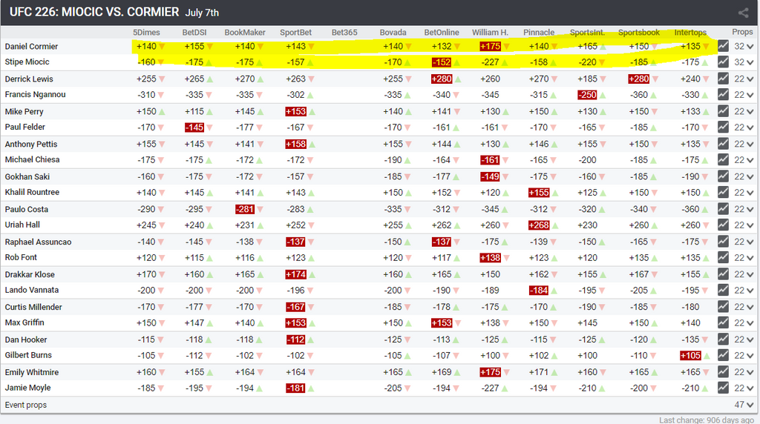Screen dimensions: 760x424
Task: Click the Intertops sportsbook column header
Action: (690, 33)
